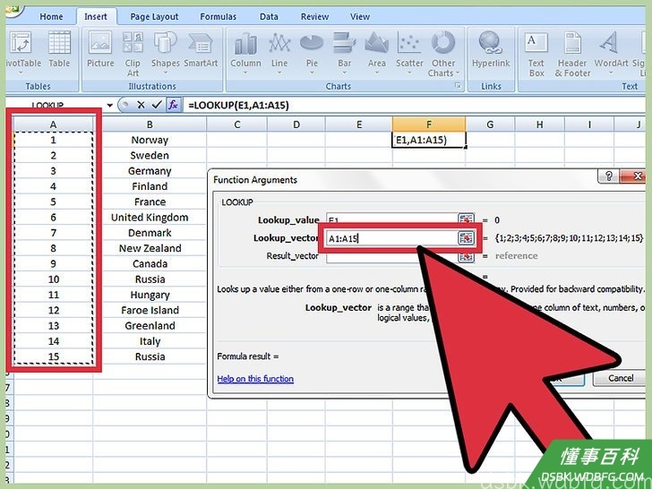
Task: Insert a Text Box
Action: 536,54
